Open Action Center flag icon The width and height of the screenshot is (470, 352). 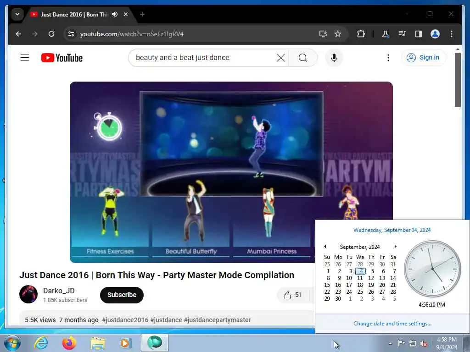tap(401, 343)
